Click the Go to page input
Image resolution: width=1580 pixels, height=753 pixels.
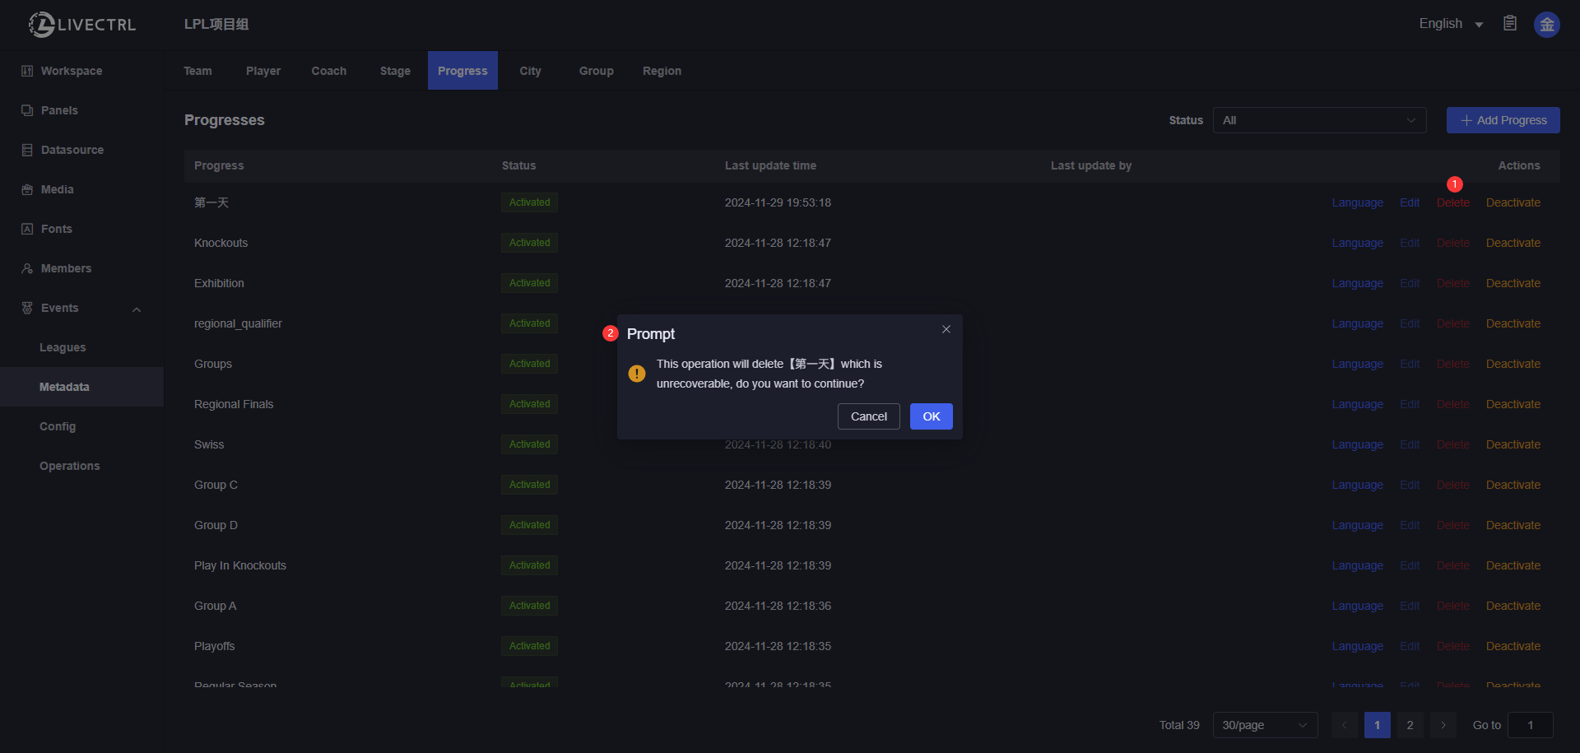[x=1530, y=725]
